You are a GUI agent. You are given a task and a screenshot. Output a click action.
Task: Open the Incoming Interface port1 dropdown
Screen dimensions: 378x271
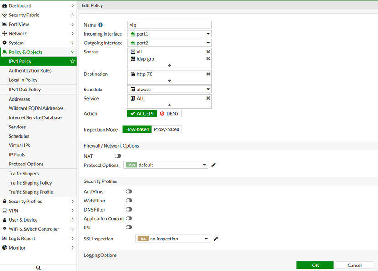[x=169, y=34]
